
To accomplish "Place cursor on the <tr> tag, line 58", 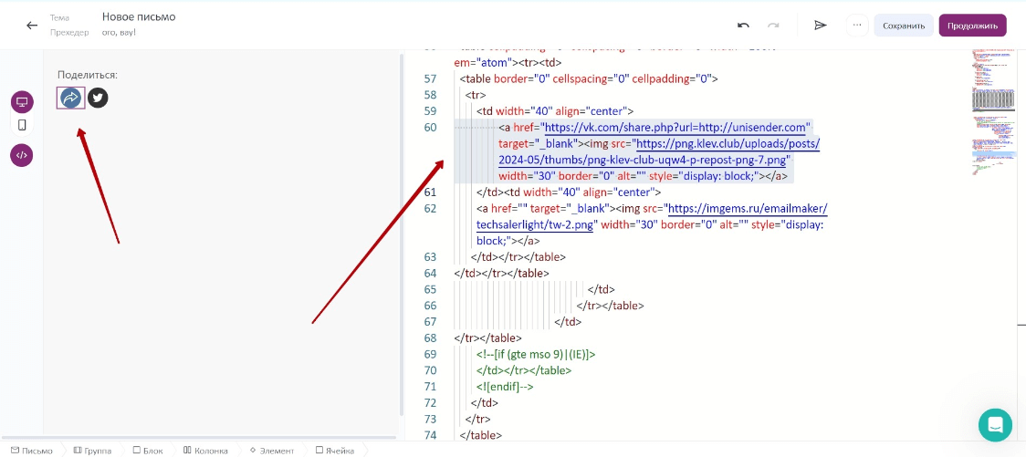I will coord(475,95).
